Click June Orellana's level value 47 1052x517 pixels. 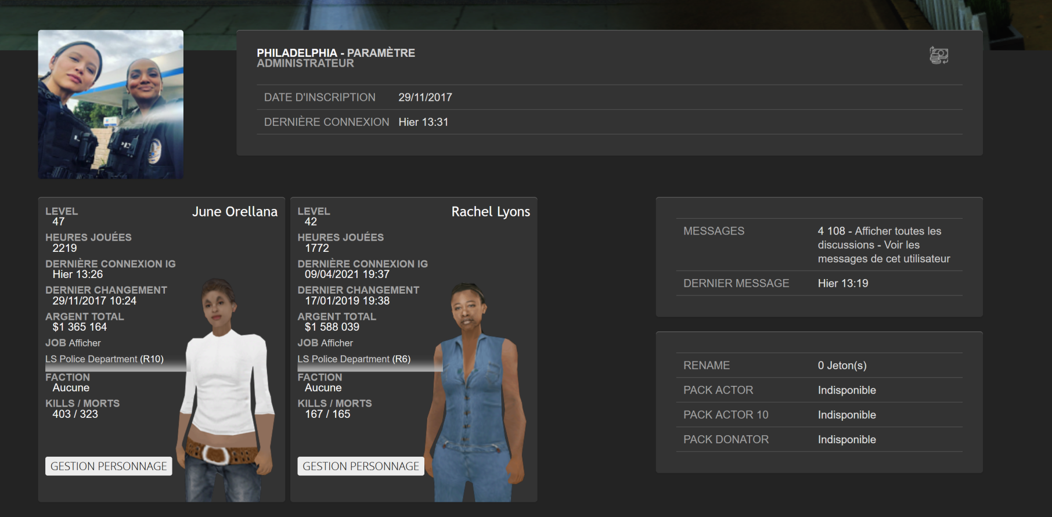59,222
